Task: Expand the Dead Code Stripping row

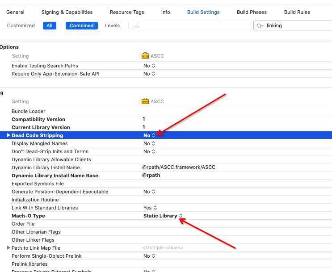Action: [x=8, y=135]
